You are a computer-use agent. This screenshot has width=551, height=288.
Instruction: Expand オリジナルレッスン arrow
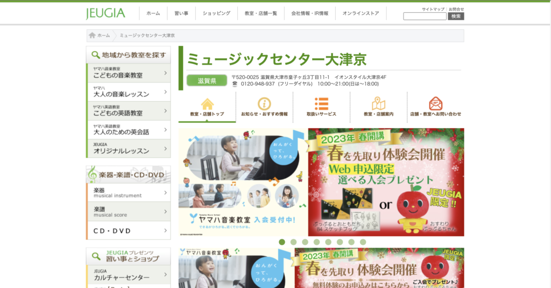[x=166, y=149]
